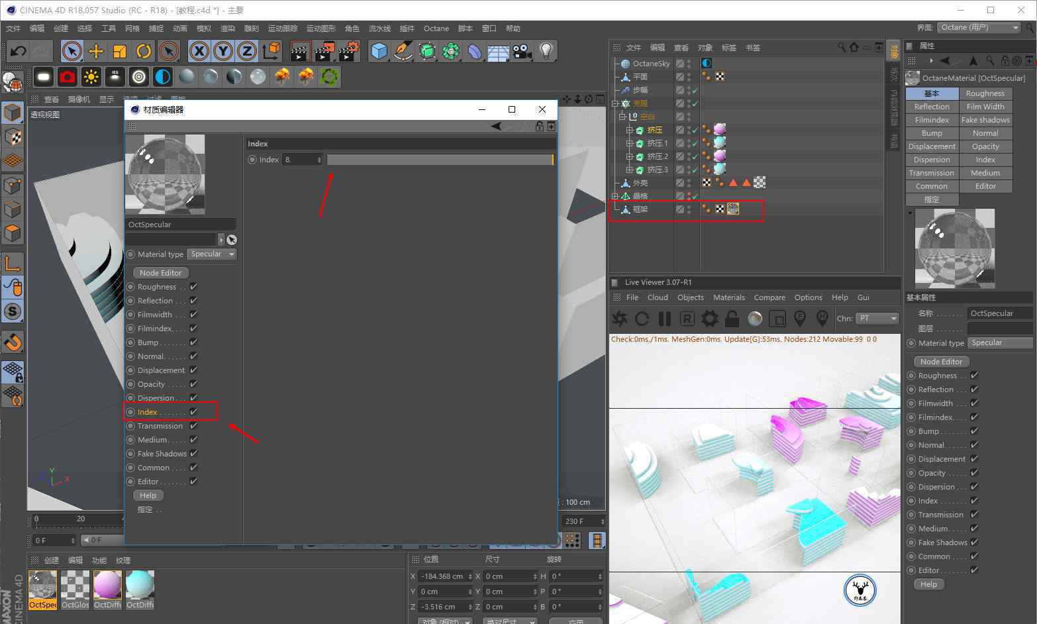
Task: Open the Light bulb icon
Action: click(x=546, y=51)
